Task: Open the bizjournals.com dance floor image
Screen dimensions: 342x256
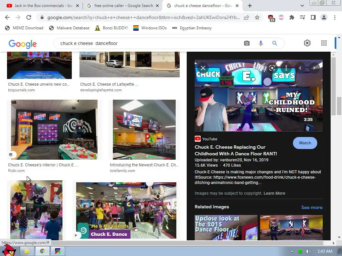Action: point(39,65)
